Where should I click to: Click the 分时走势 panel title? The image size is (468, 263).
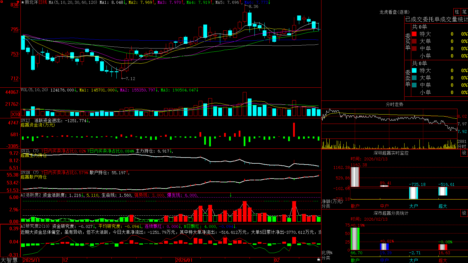(394, 104)
